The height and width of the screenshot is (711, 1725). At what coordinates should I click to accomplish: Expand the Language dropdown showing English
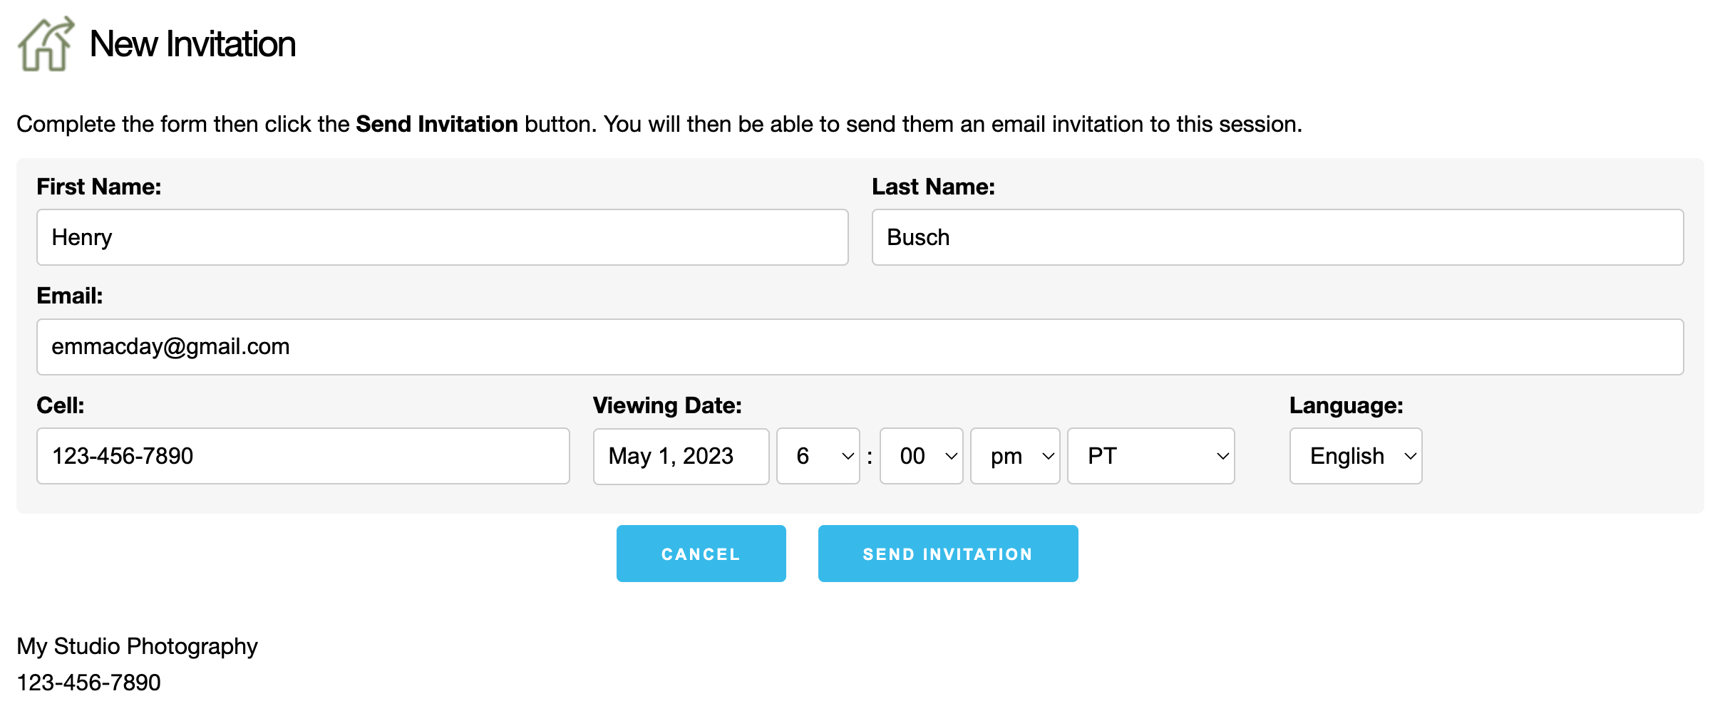coord(1355,456)
